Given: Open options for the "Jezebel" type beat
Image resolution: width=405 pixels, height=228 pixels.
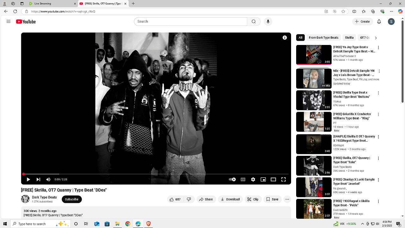Looking at the screenshot, I should 378,180.
